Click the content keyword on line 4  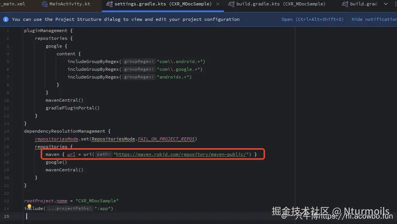[66, 54]
